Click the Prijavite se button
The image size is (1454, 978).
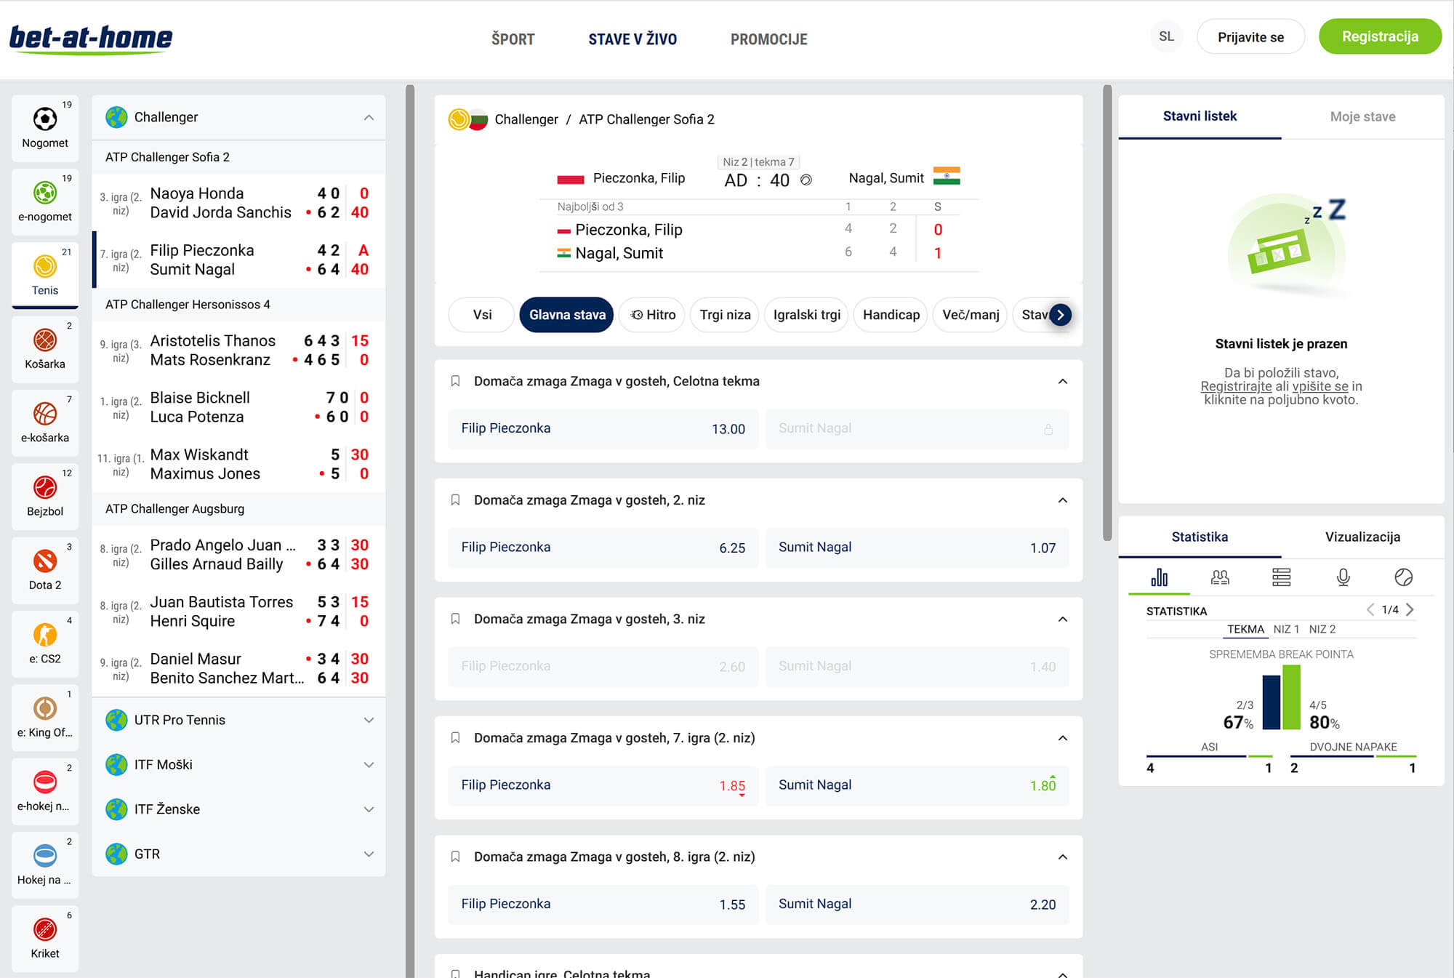pos(1250,36)
